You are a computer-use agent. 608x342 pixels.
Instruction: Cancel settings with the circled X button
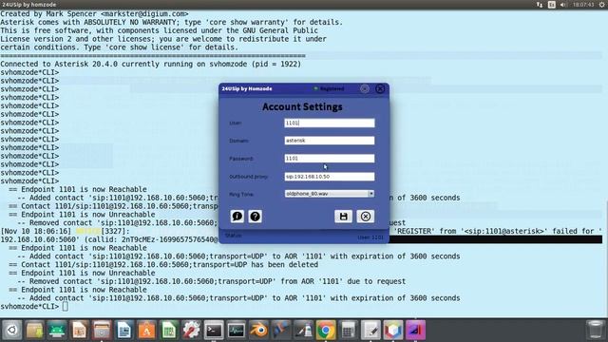tap(365, 217)
